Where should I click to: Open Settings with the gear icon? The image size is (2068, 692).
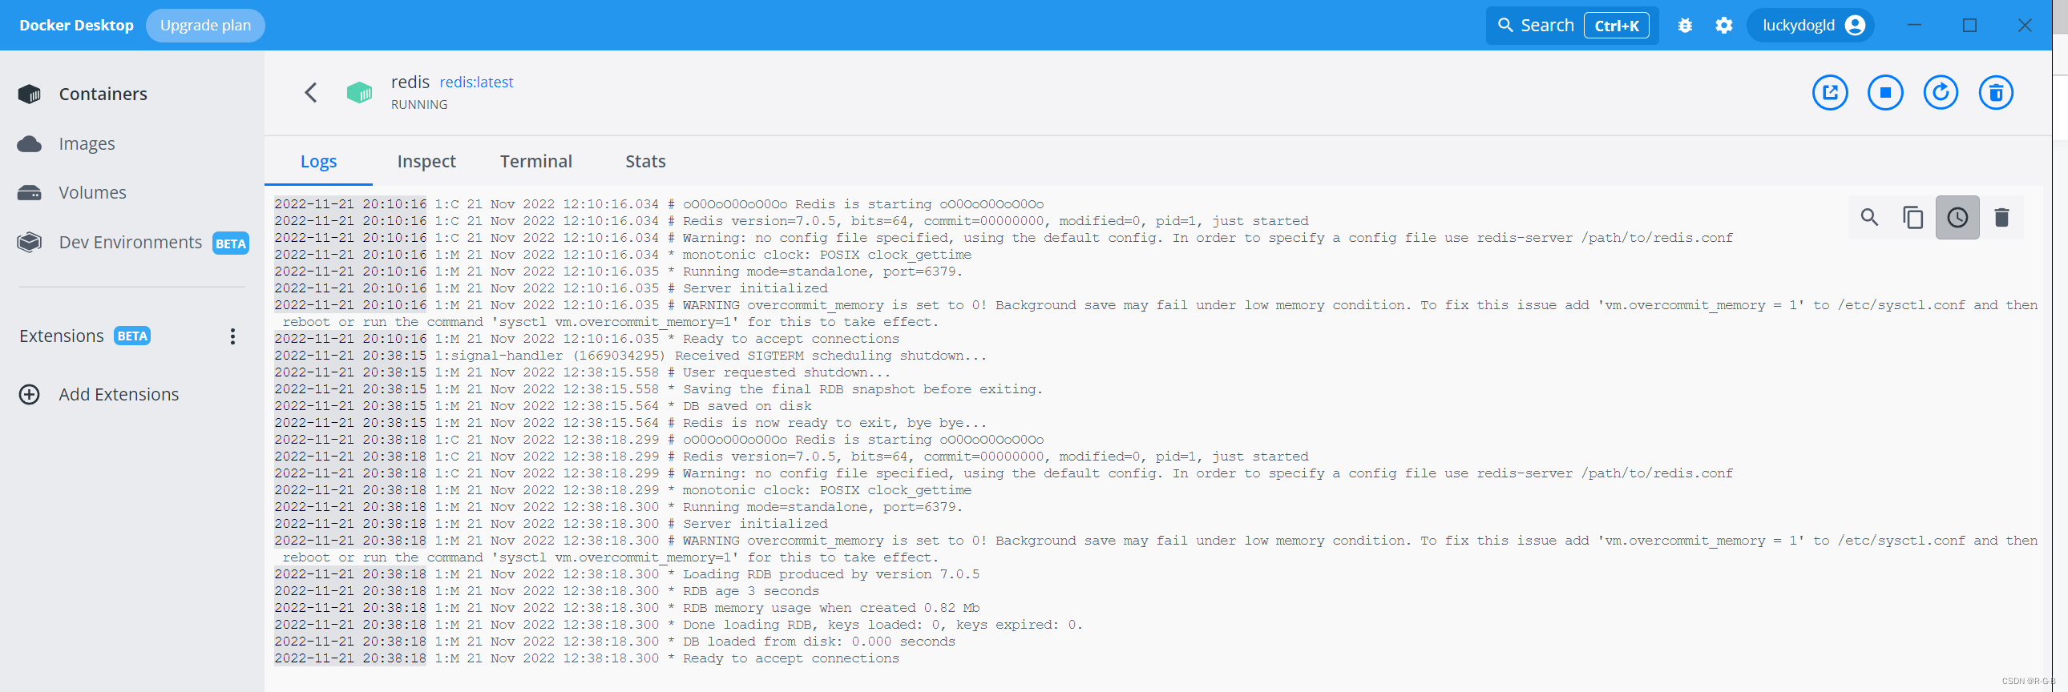pos(1723,26)
